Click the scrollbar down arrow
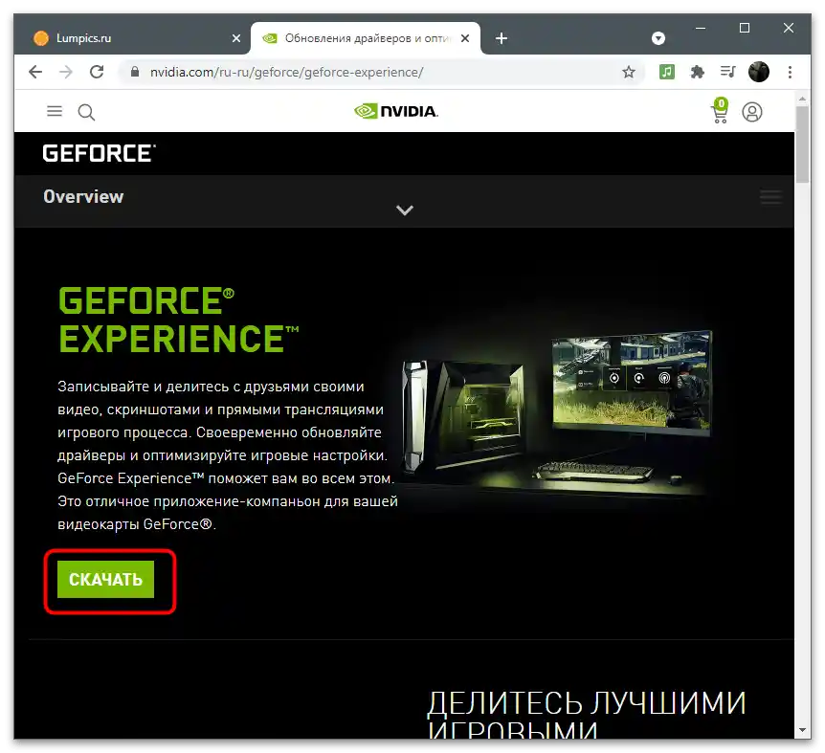The image size is (825, 753). 802,730
